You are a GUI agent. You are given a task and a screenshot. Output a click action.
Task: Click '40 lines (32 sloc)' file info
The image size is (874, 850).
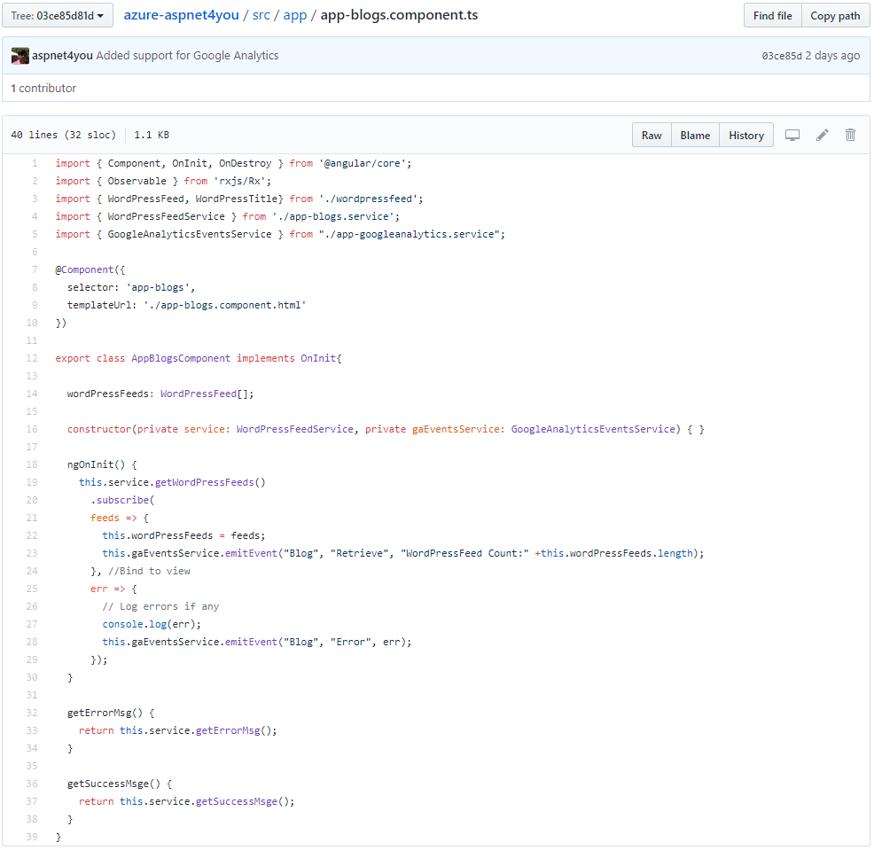(64, 135)
